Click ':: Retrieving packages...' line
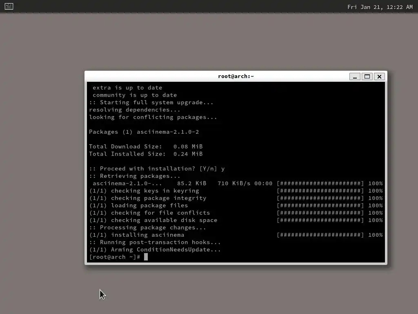This screenshot has width=418, height=314. click(x=135, y=176)
